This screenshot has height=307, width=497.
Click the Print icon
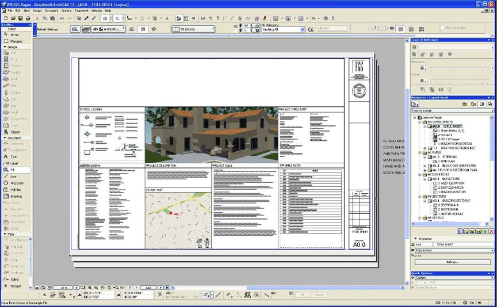(x=28, y=18)
